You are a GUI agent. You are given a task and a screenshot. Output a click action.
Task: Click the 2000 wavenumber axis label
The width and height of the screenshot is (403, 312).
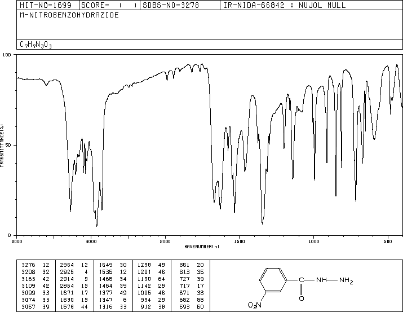[x=165, y=241]
